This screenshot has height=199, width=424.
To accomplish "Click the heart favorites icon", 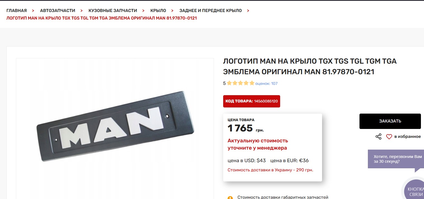I will pos(389,137).
